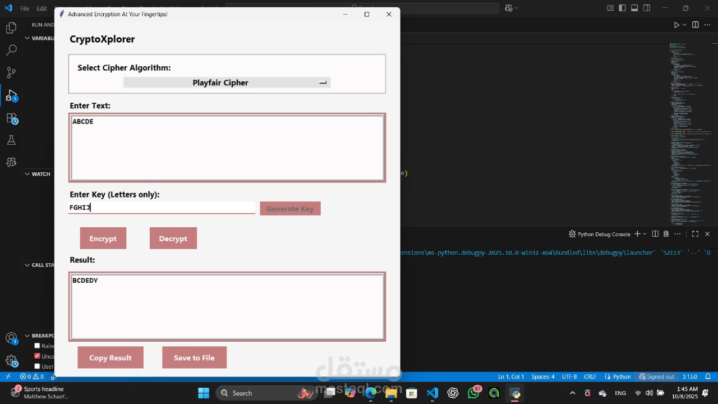Click the Encrypt button
Viewport: 718px width, 404px height.
[x=103, y=238]
